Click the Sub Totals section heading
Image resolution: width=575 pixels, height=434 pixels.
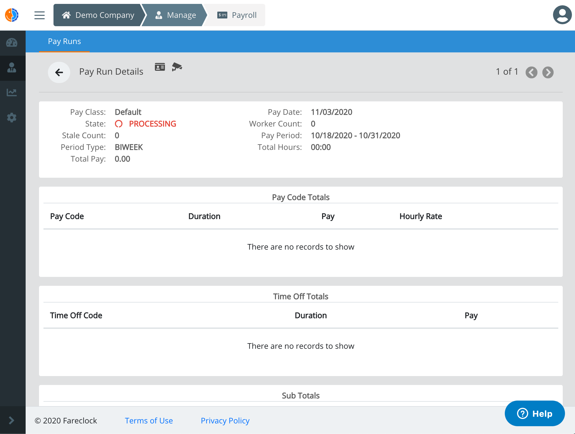(x=301, y=396)
